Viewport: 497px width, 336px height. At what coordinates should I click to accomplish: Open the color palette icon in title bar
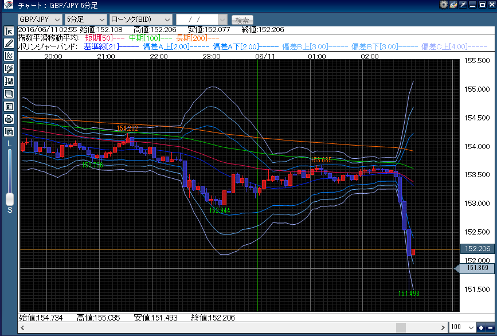pyautogui.click(x=453, y=5)
